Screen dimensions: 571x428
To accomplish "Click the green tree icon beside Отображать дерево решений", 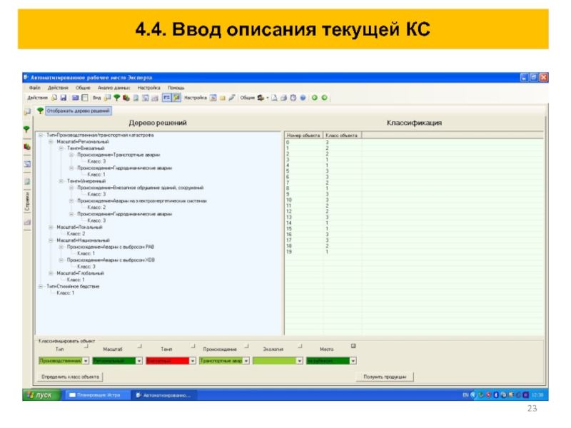I will click(40, 111).
